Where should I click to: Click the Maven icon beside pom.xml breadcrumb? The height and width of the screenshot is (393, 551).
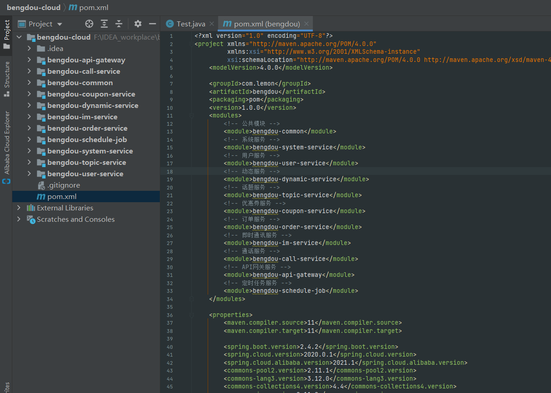click(x=72, y=7)
